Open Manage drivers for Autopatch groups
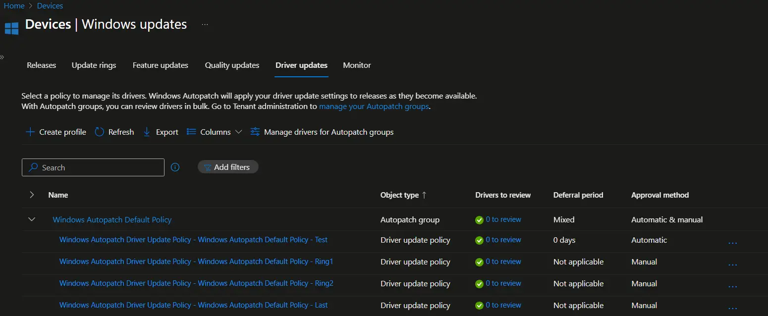 click(x=322, y=132)
